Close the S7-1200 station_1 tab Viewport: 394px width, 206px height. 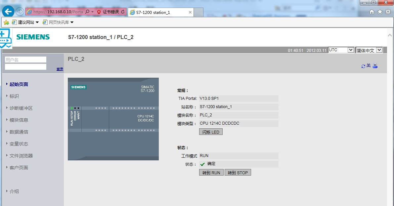(190, 12)
